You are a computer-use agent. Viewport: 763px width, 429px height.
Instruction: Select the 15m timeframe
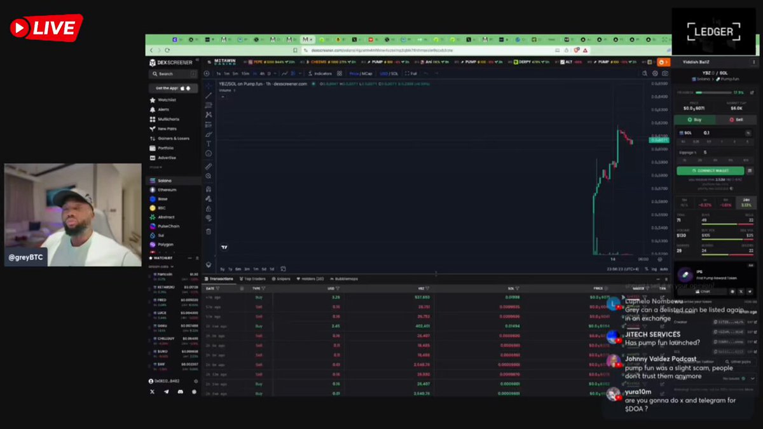tap(245, 74)
